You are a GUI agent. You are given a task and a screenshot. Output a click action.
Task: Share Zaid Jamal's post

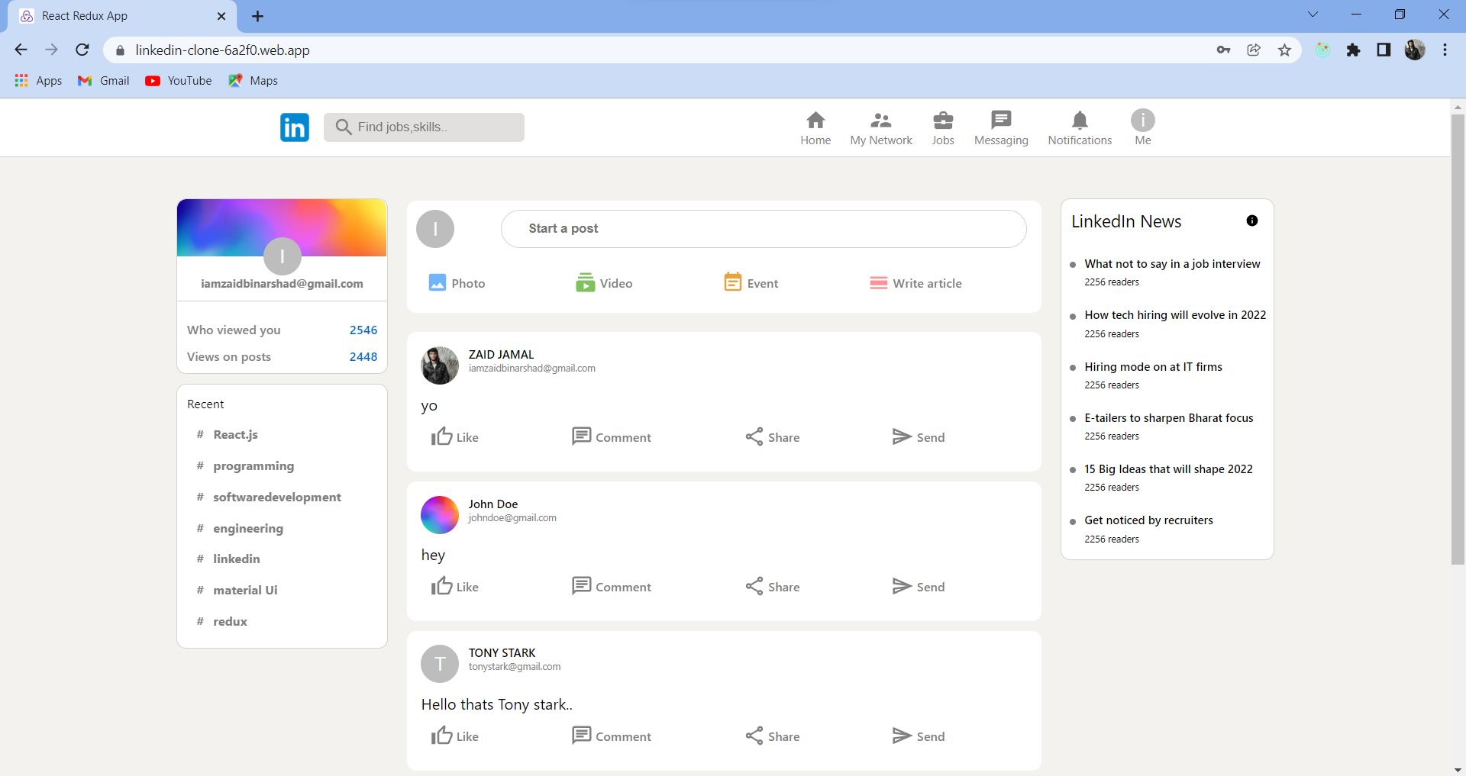point(773,437)
